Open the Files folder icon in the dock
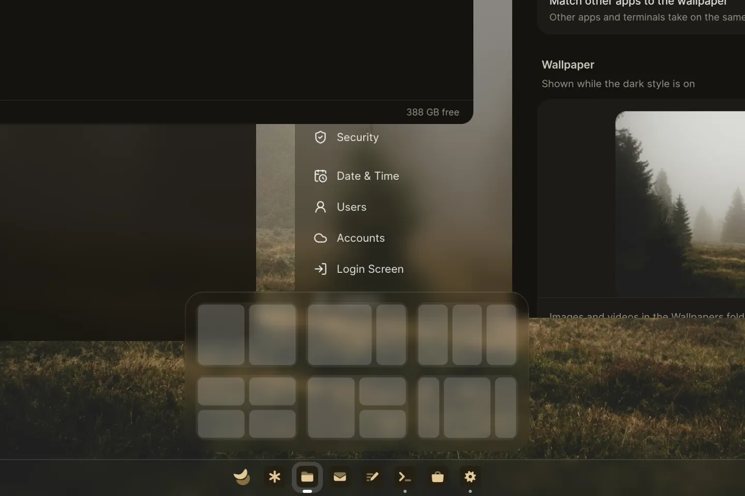Screen dimensions: 745x496 click(307, 476)
